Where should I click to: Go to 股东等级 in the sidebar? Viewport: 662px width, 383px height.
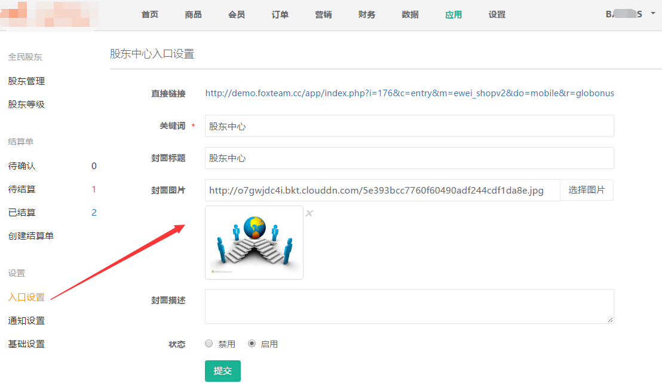pyautogui.click(x=26, y=105)
